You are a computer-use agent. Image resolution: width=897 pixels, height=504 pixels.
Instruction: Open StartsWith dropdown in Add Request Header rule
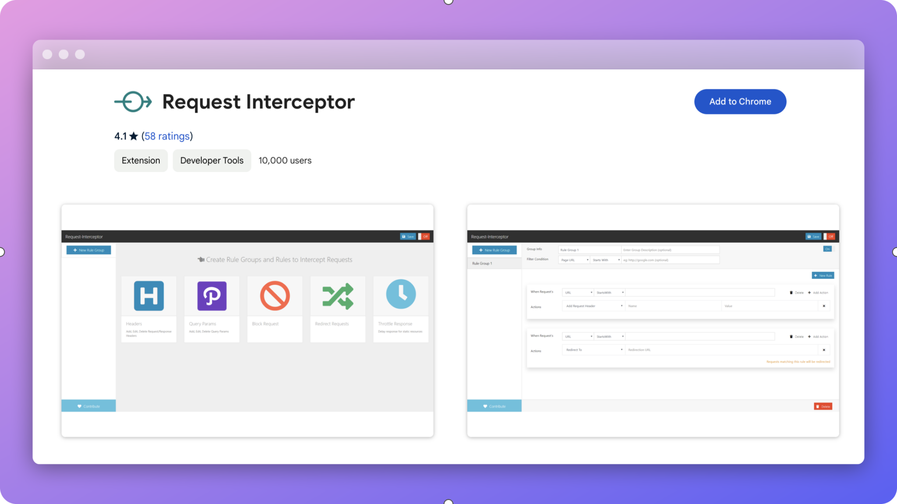[609, 293]
